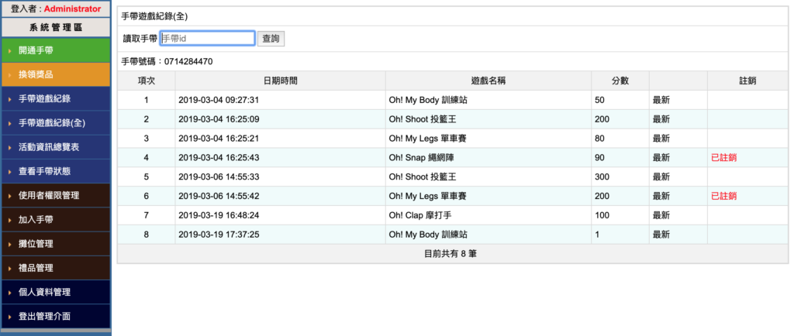Click the arrow icon beside 換領獎品
The height and width of the screenshot is (336, 794).
[x=9, y=75]
